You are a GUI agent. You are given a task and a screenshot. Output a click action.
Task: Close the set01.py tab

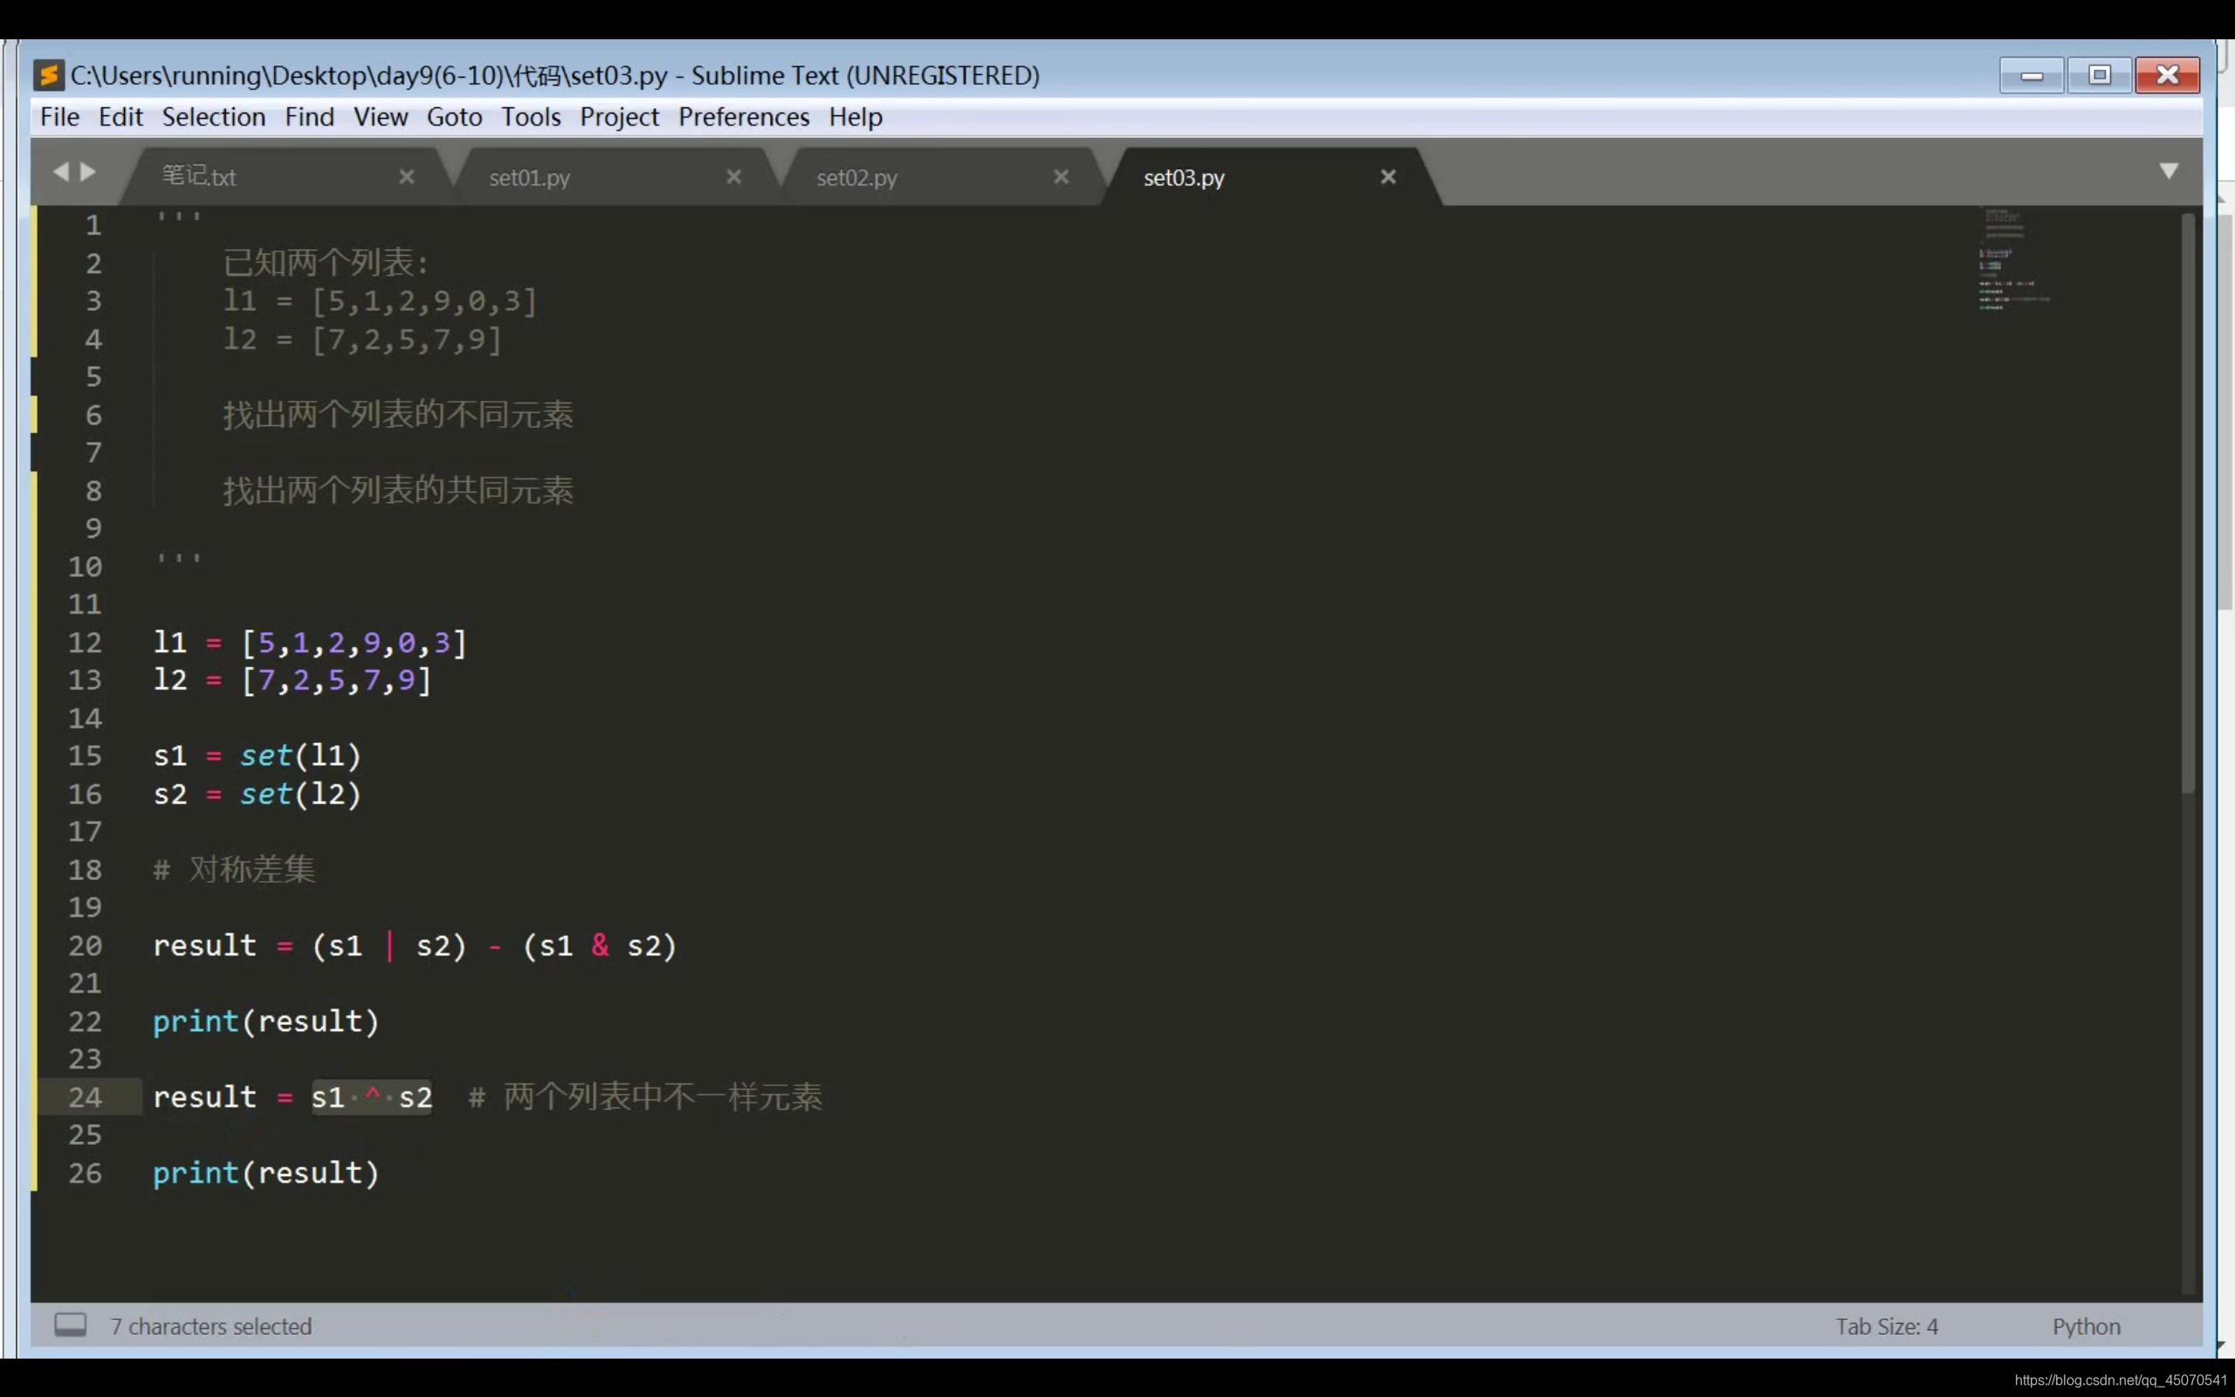(x=733, y=176)
